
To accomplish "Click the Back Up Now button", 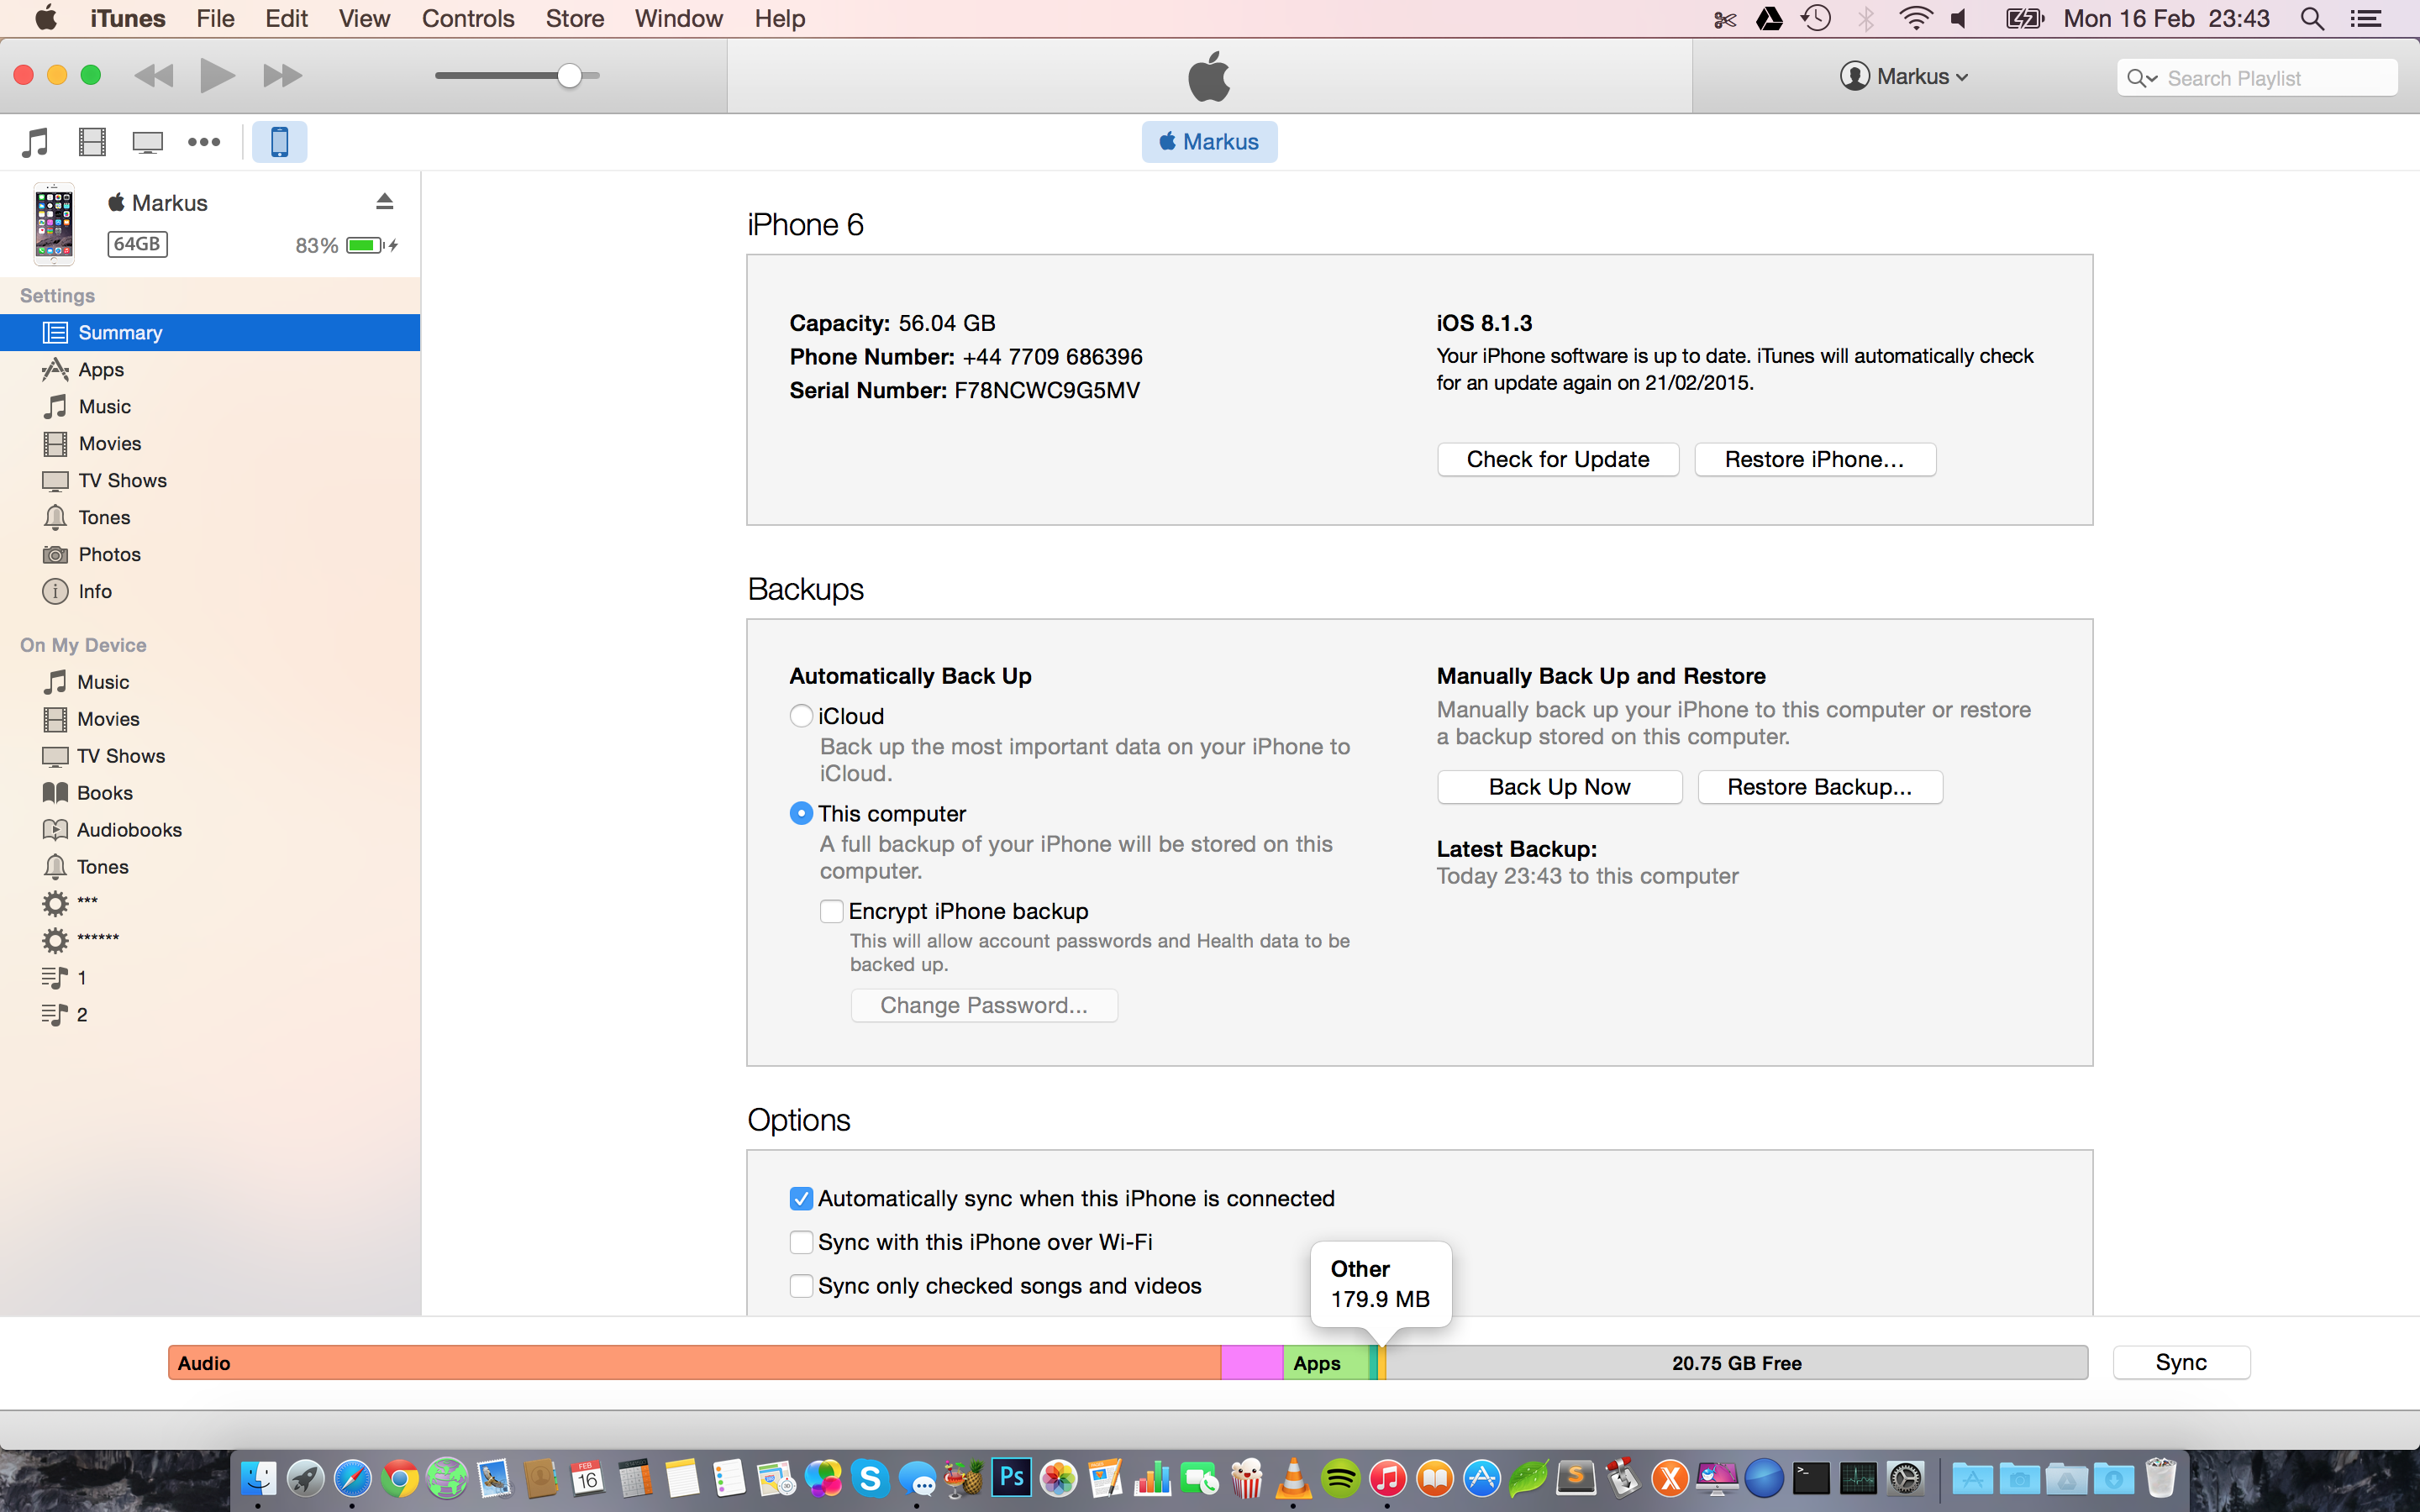I will [x=1558, y=787].
